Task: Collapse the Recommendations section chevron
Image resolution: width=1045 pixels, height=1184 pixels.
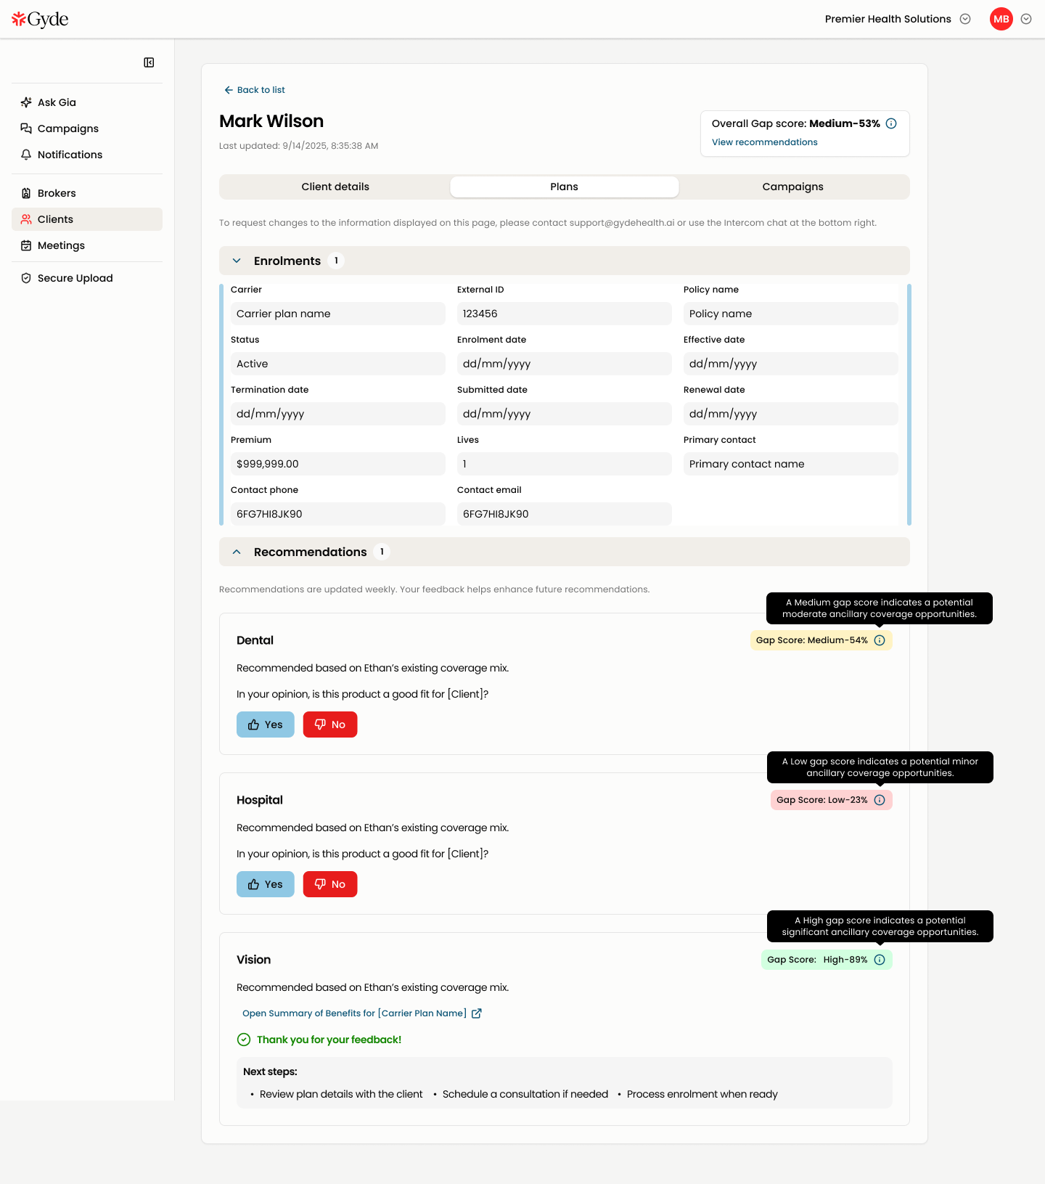Action: coord(237,552)
